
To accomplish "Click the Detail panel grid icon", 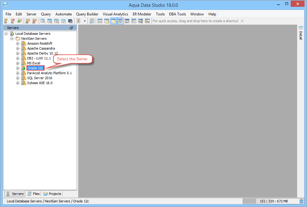I will 301,28.
